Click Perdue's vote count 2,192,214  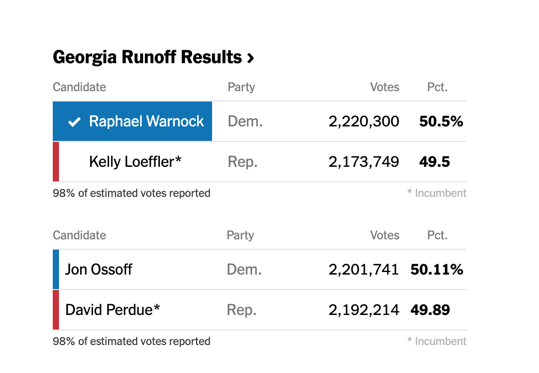(x=364, y=310)
